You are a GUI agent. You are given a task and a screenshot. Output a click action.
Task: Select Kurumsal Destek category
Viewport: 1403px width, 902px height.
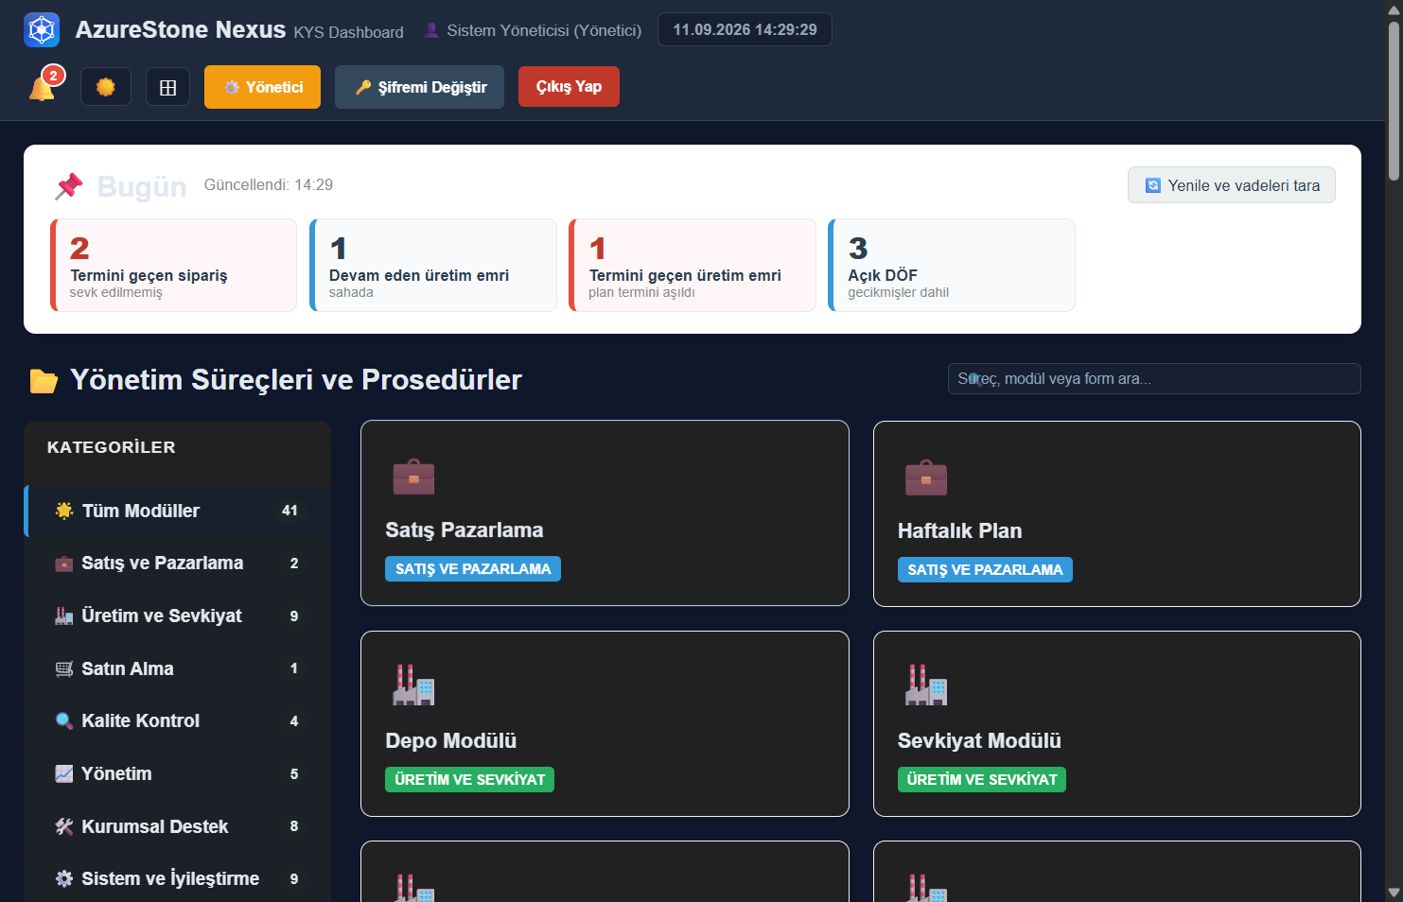tap(177, 826)
